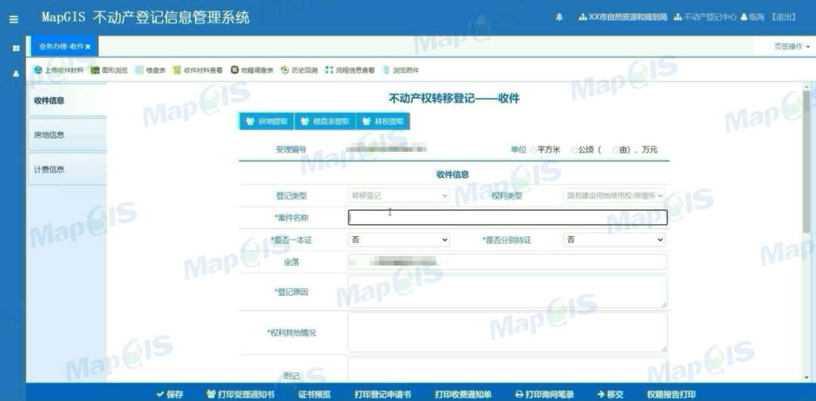Open 权利类型 dropdown

614,196
